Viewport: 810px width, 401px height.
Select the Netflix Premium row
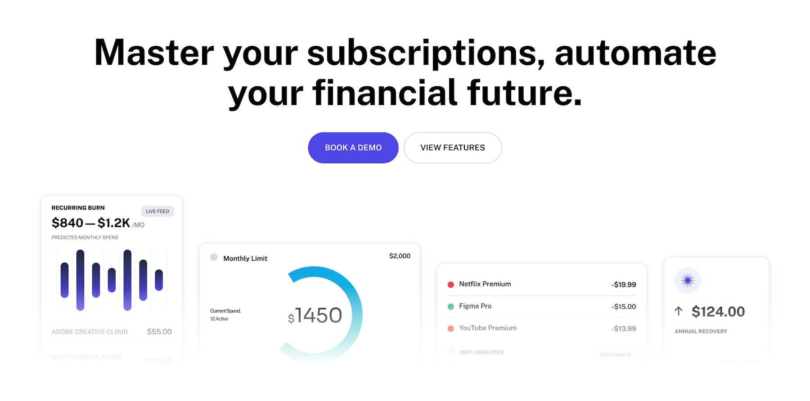click(x=542, y=284)
